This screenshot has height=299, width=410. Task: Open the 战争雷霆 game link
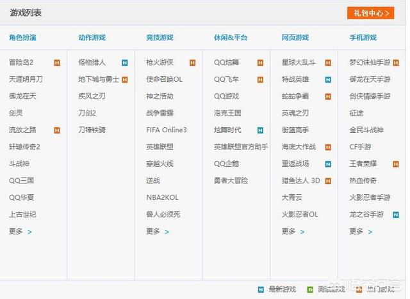click(160, 113)
